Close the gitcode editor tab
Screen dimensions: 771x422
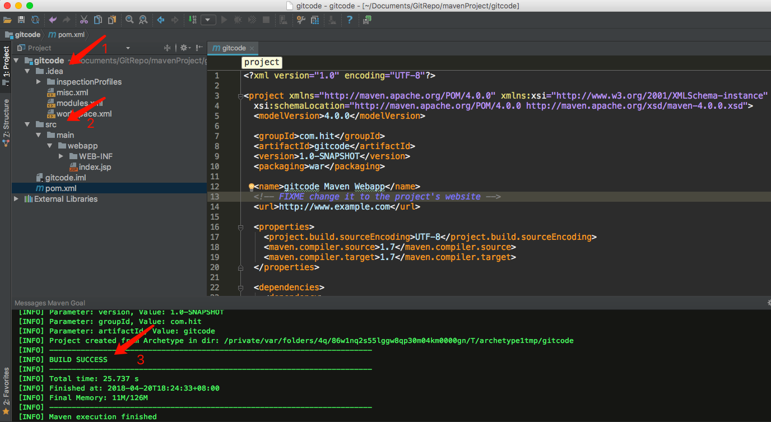[x=253, y=48]
